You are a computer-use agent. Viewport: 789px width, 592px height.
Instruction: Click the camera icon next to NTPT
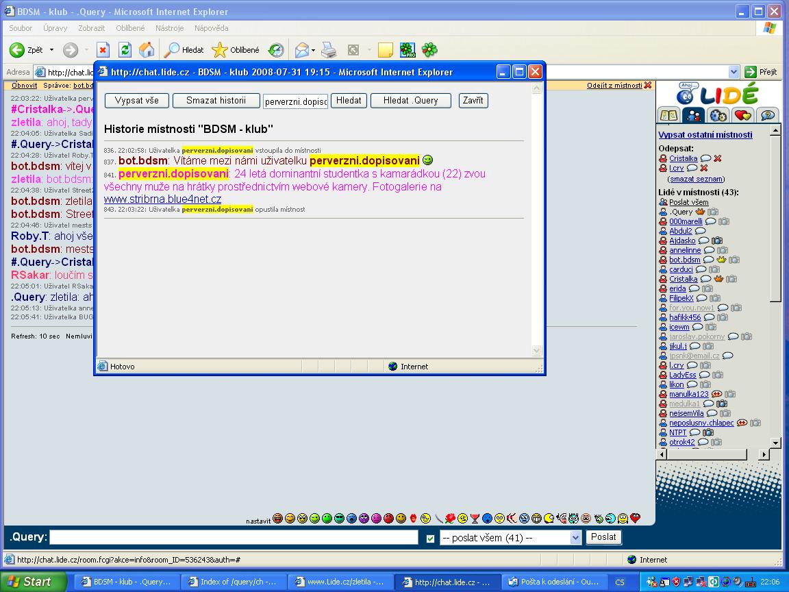pyautogui.click(x=708, y=432)
